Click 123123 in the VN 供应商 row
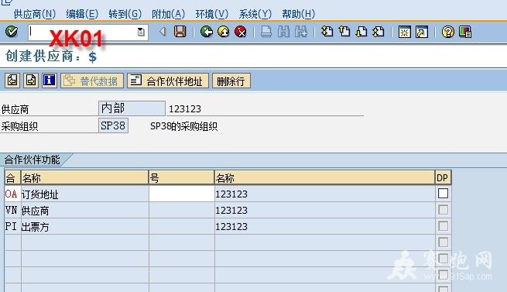This screenshot has width=507, height=292. click(x=231, y=211)
